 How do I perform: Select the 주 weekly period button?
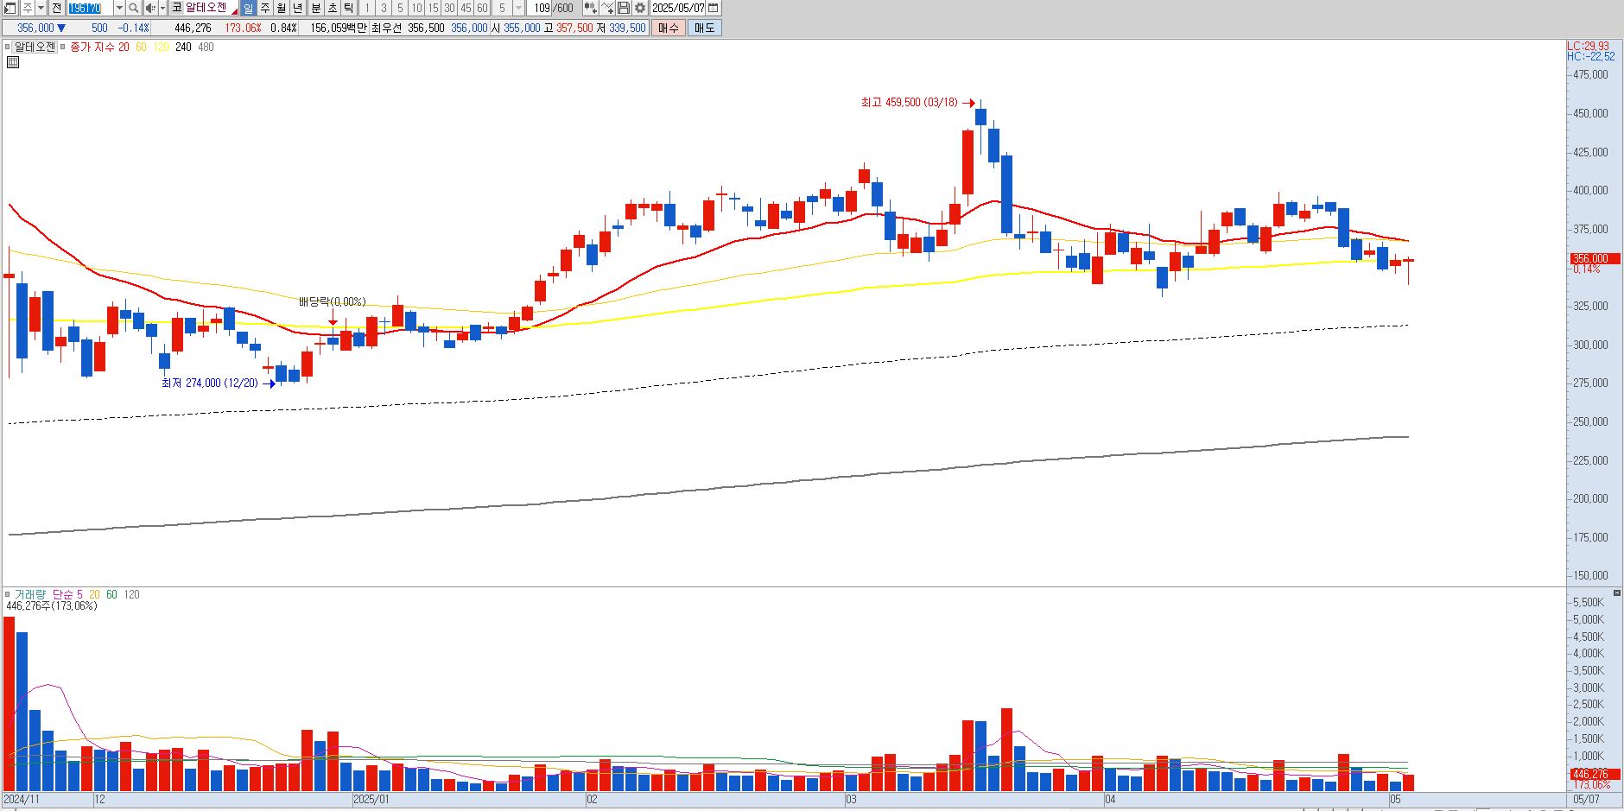point(265,8)
